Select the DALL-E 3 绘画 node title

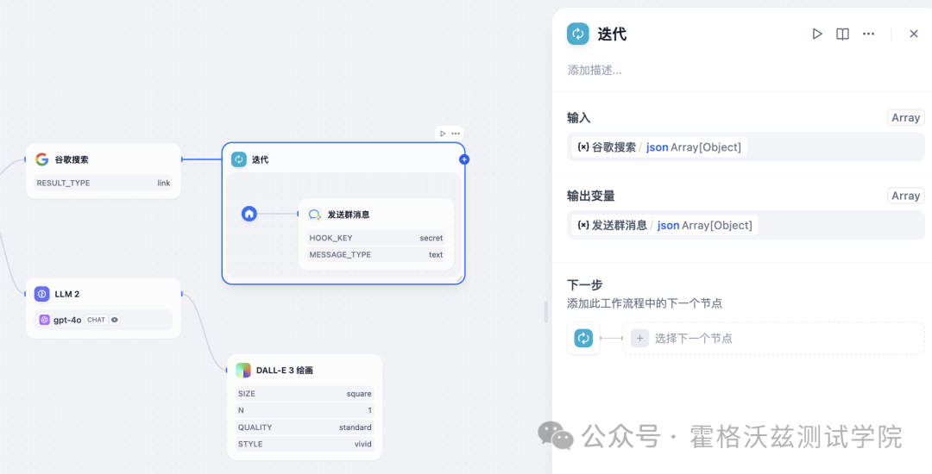(285, 371)
